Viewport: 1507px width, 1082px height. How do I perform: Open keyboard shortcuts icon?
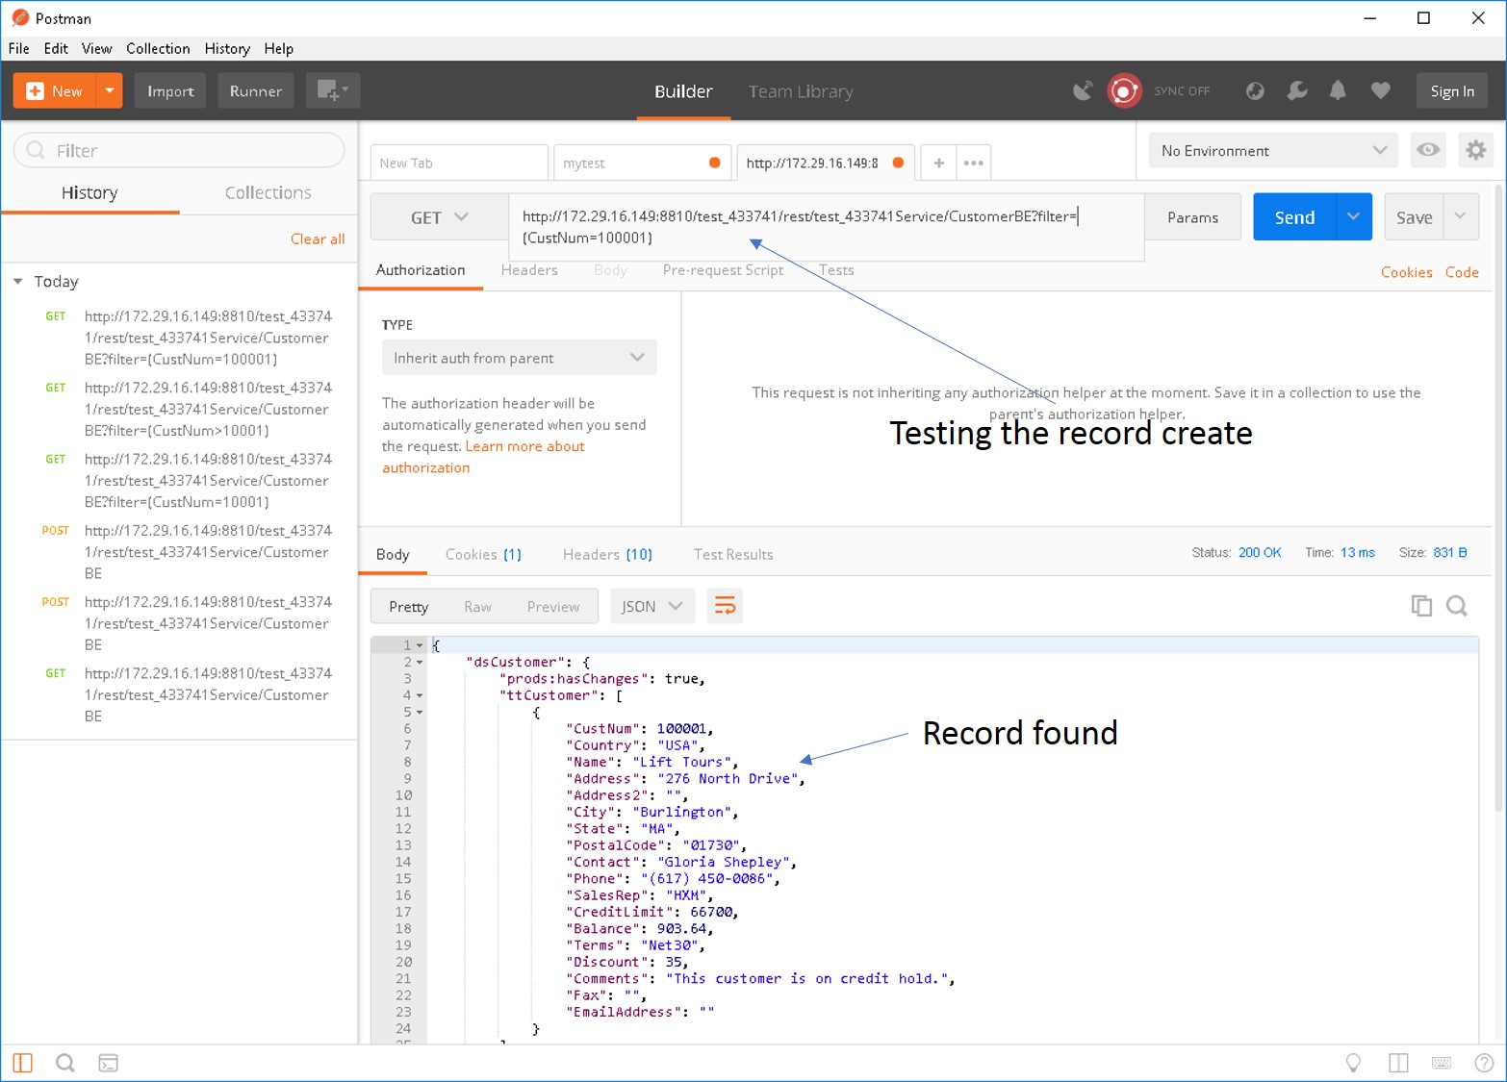[1442, 1063]
